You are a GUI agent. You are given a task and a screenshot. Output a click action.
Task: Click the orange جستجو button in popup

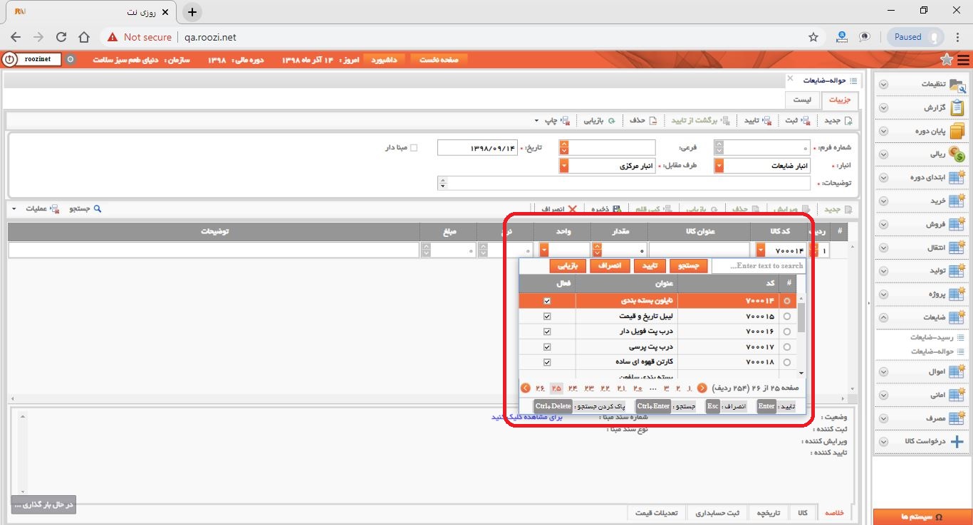[x=689, y=266]
